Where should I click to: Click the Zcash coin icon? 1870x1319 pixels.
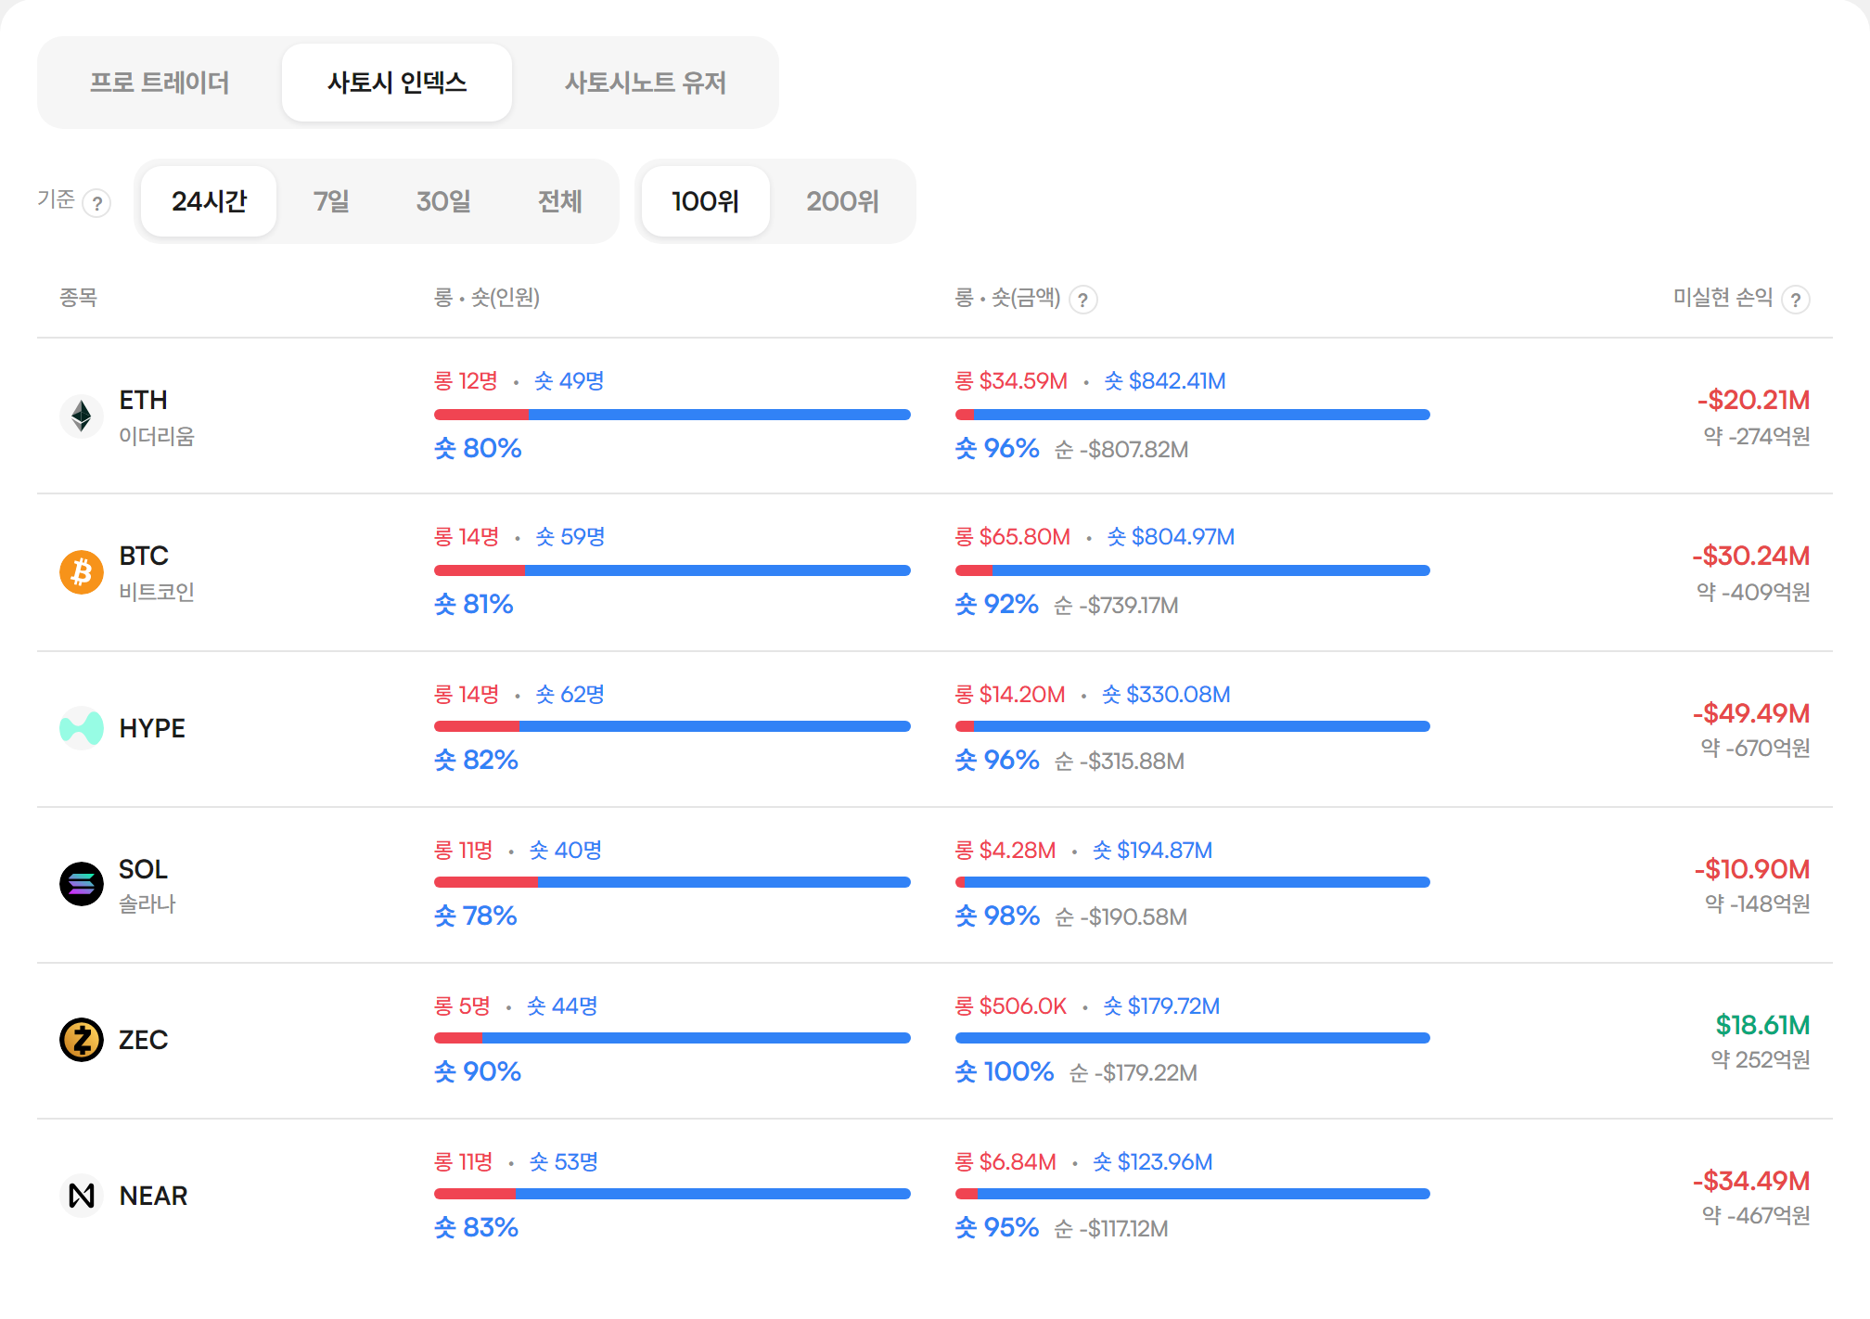tap(82, 1040)
